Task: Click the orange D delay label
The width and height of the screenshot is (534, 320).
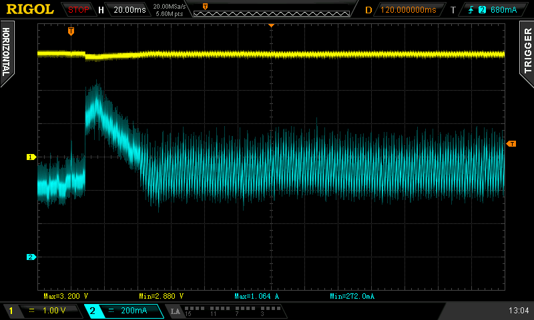Action: pos(368,10)
